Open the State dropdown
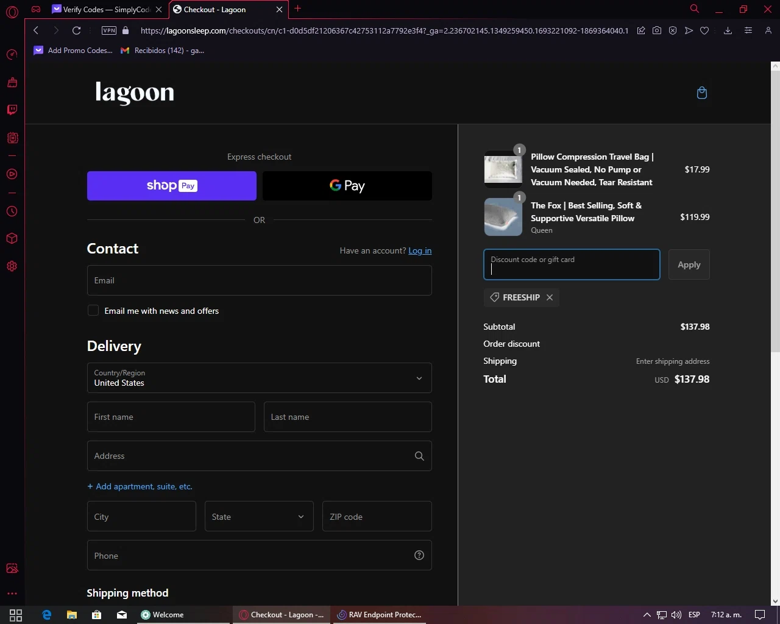 pos(259,517)
